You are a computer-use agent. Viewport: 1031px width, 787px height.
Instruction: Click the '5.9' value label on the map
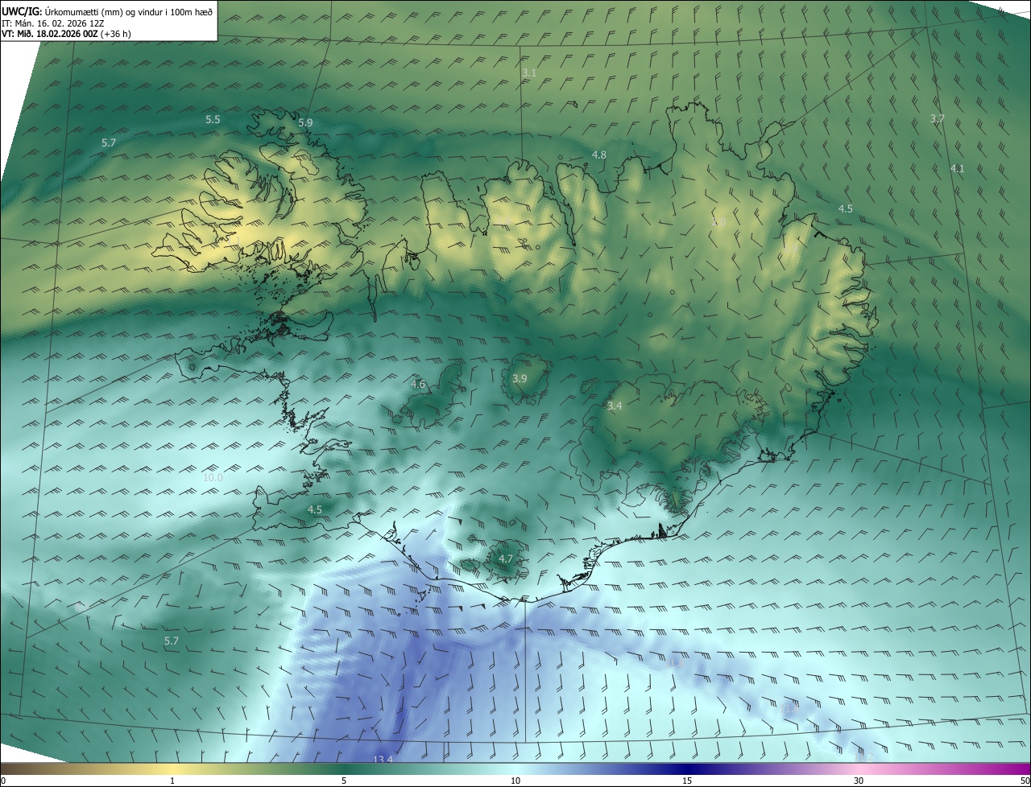click(x=305, y=122)
